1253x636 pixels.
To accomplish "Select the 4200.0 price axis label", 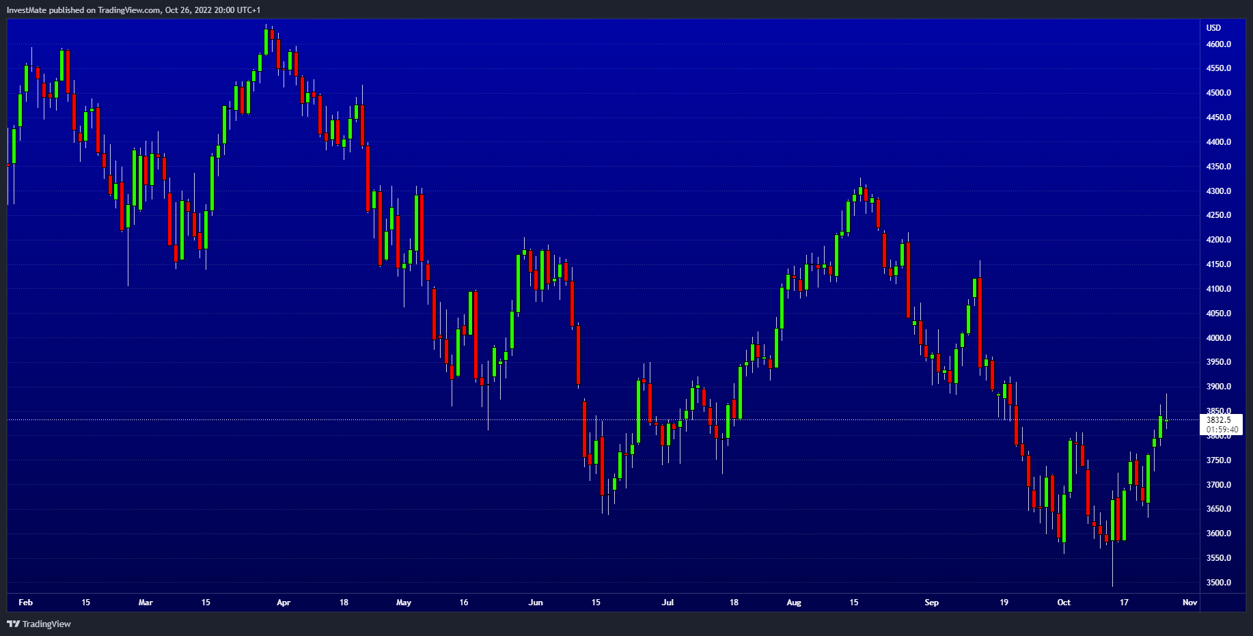I will point(1219,240).
